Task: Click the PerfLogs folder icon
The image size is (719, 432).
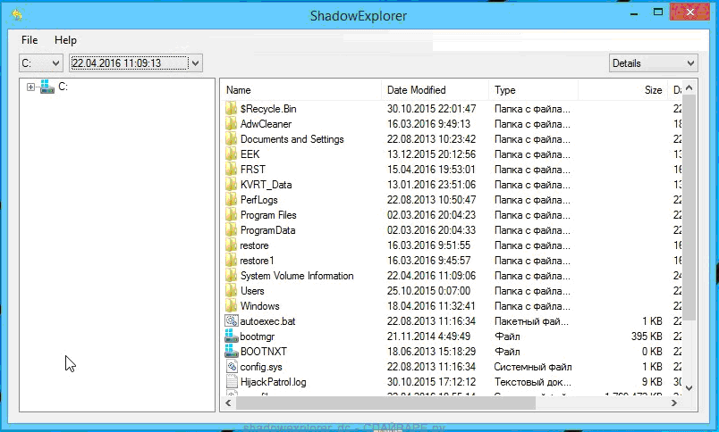Action: click(231, 200)
